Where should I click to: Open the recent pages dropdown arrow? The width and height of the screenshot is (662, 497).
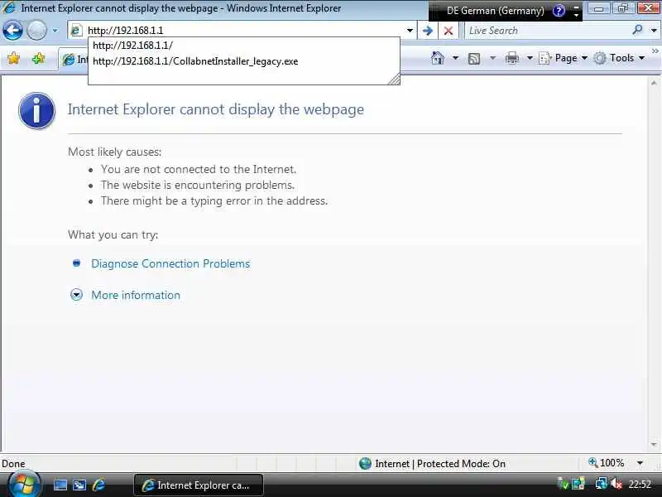tap(55, 31)
